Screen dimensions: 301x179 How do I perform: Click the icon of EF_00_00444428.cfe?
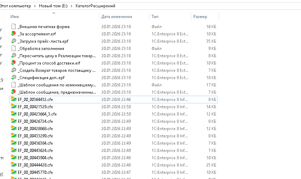[x=14, y=165]
